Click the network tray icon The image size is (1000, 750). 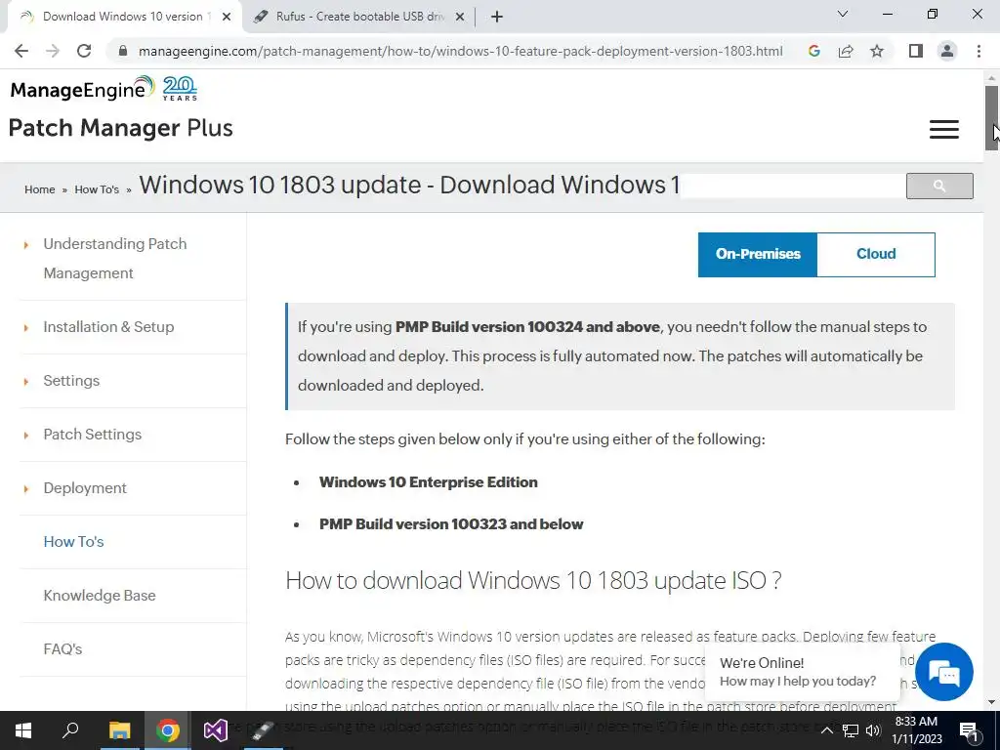pos(851,730)
